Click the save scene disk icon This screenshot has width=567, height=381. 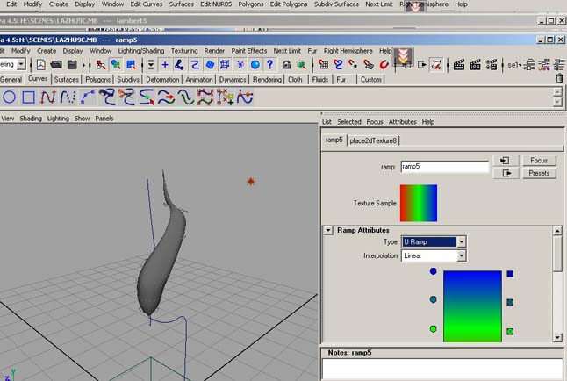pos(72,65)
